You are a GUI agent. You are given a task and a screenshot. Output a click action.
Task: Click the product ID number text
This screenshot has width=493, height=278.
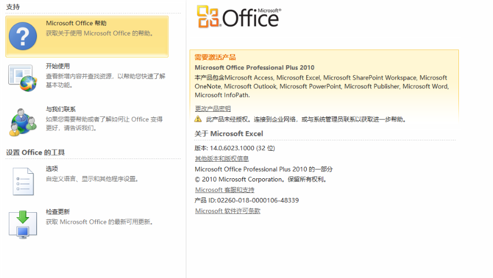tap(258, 200)
